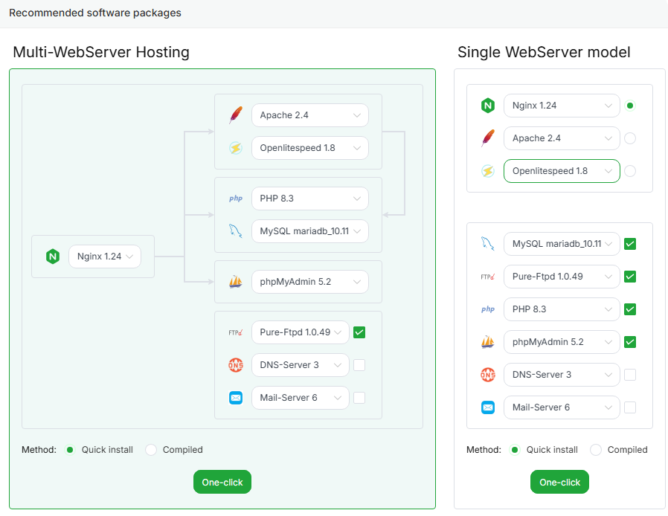Image resolution: width=668 pixels, height=516 pixels.
Task: Click the PHP logo icon in Multi-WebServer panel
Action: coord(236,199)
